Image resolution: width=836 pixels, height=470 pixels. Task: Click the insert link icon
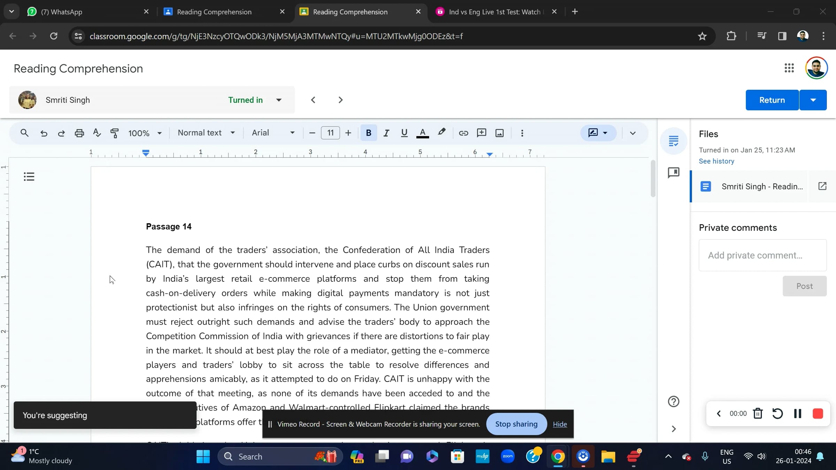click(x=463, y=133)
